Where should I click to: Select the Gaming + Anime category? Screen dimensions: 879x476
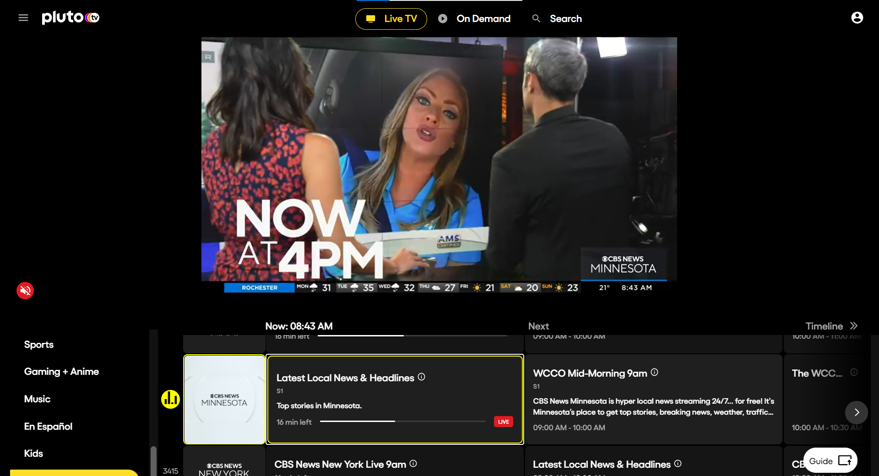tap(61, 372)
